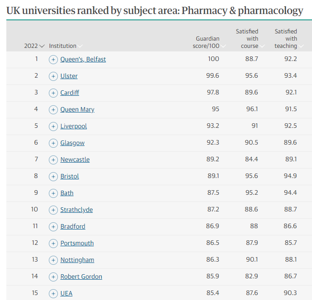This screenshot has height=300, width=312.
Task: Click plus icon beside Newcastle
Action: [x=53, y=160]
